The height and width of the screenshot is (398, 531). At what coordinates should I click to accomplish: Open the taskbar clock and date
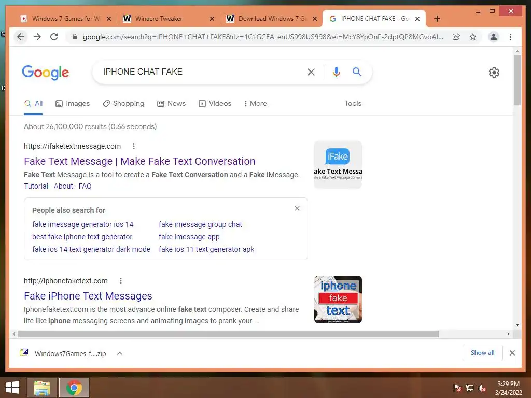[508, 388]
